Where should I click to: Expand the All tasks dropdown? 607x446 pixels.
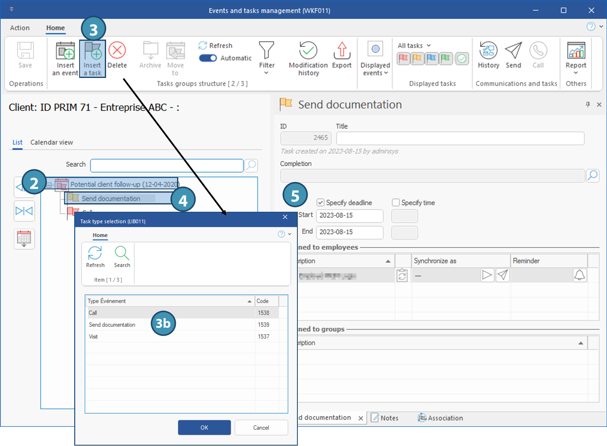pyautogui.click(x=414, y=46)
